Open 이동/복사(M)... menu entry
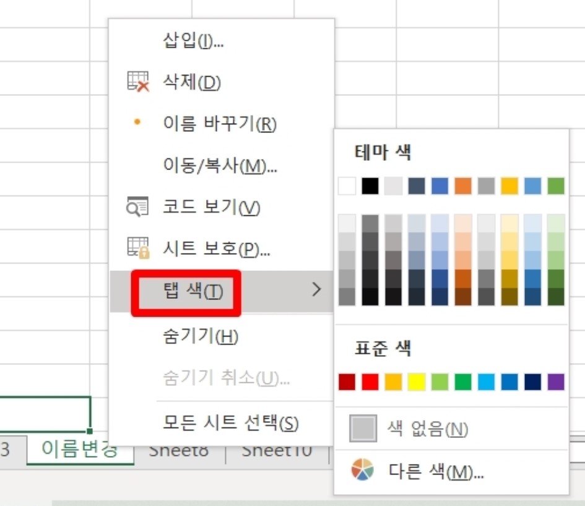 222,165
